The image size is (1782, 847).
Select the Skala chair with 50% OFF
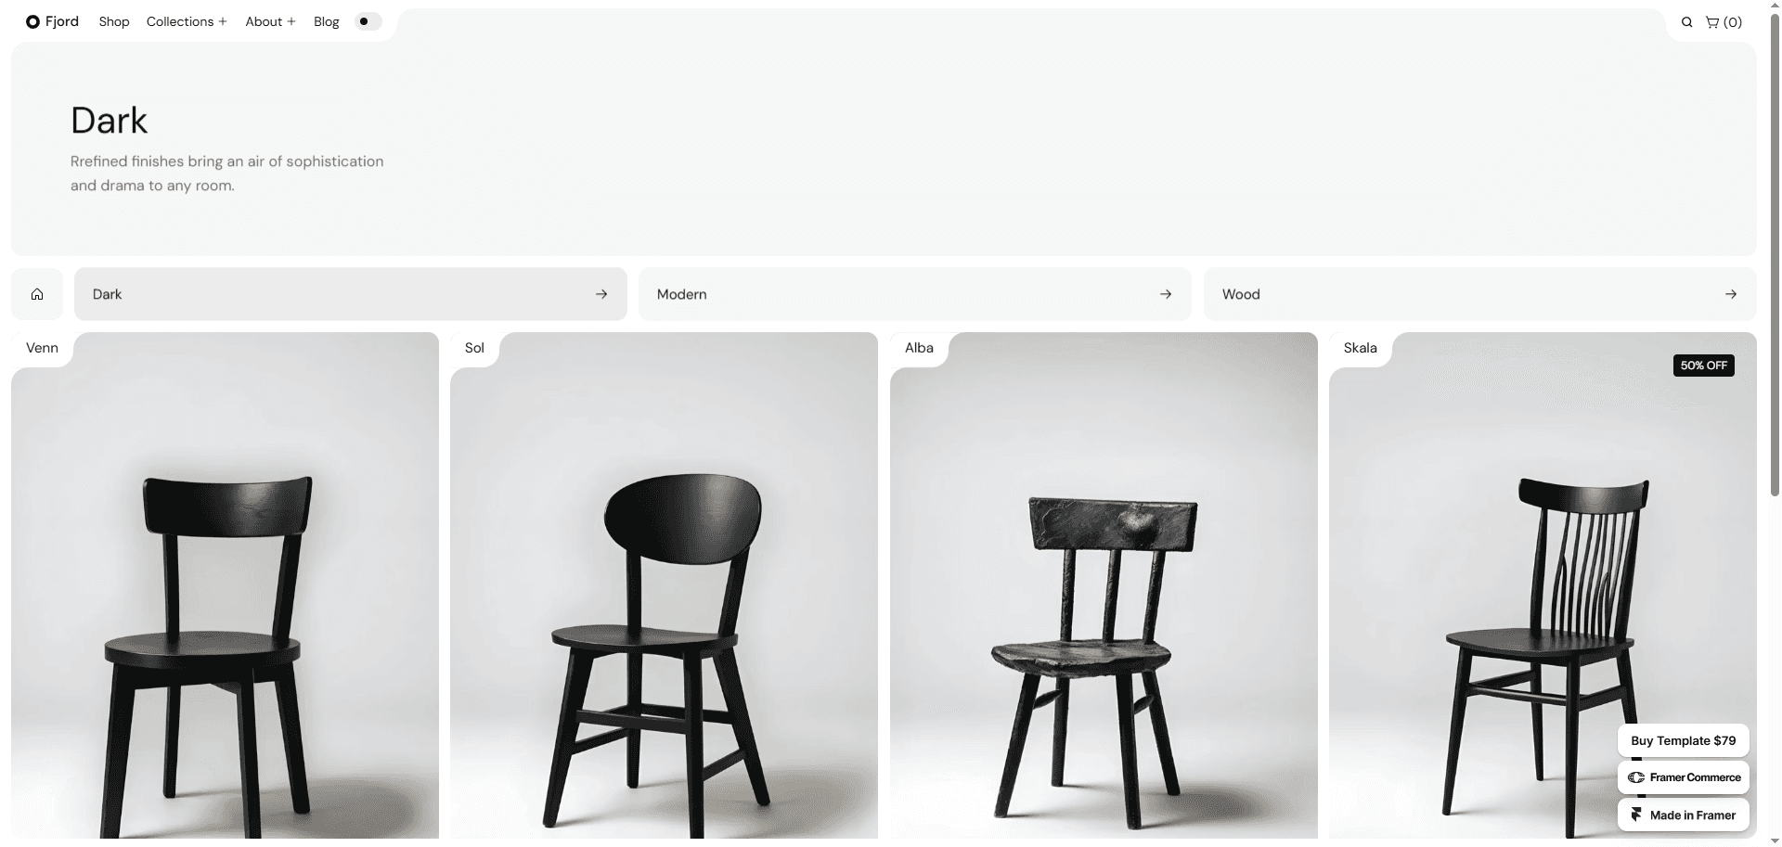pyautogui.click(x=1543, y=585)
